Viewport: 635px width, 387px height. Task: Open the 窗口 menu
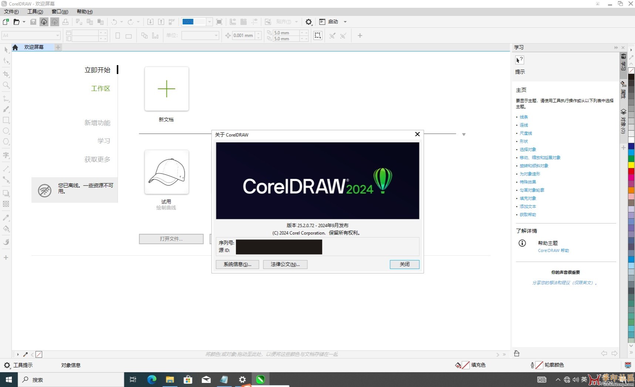coord(60,11)
